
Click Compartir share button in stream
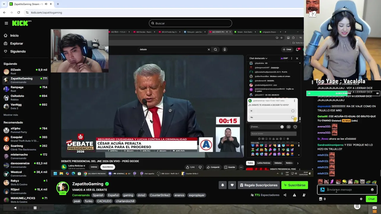(x=213, y=167)
